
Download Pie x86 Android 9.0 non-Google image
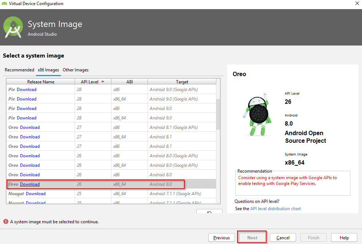(27, 109)
